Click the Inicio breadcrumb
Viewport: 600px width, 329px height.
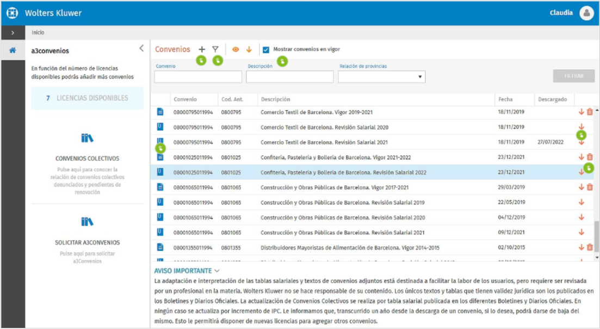tap(38, 33)
